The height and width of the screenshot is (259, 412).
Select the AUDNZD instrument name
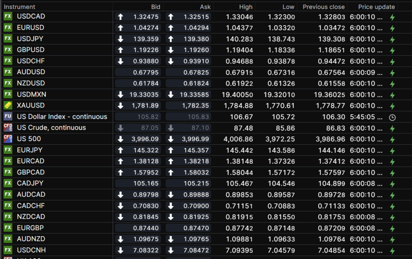[31, 239]
